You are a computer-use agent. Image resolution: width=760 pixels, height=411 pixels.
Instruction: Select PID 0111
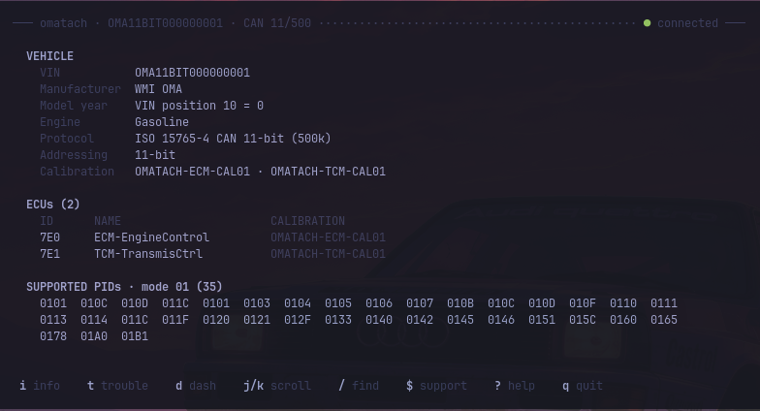[x=664, y=303]
